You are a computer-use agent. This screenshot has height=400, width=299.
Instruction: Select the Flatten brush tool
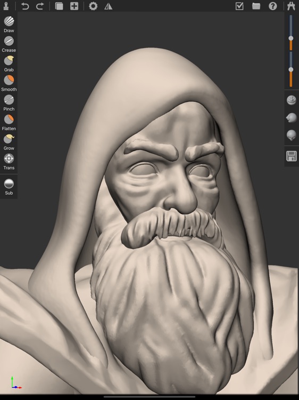click(9, 123)
